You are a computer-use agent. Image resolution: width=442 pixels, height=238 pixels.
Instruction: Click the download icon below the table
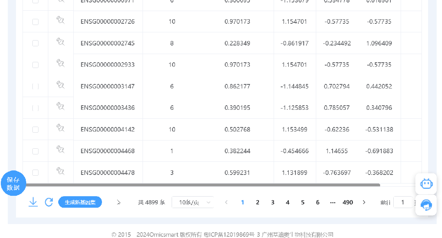pyautogui.click(x=33, y=202)
